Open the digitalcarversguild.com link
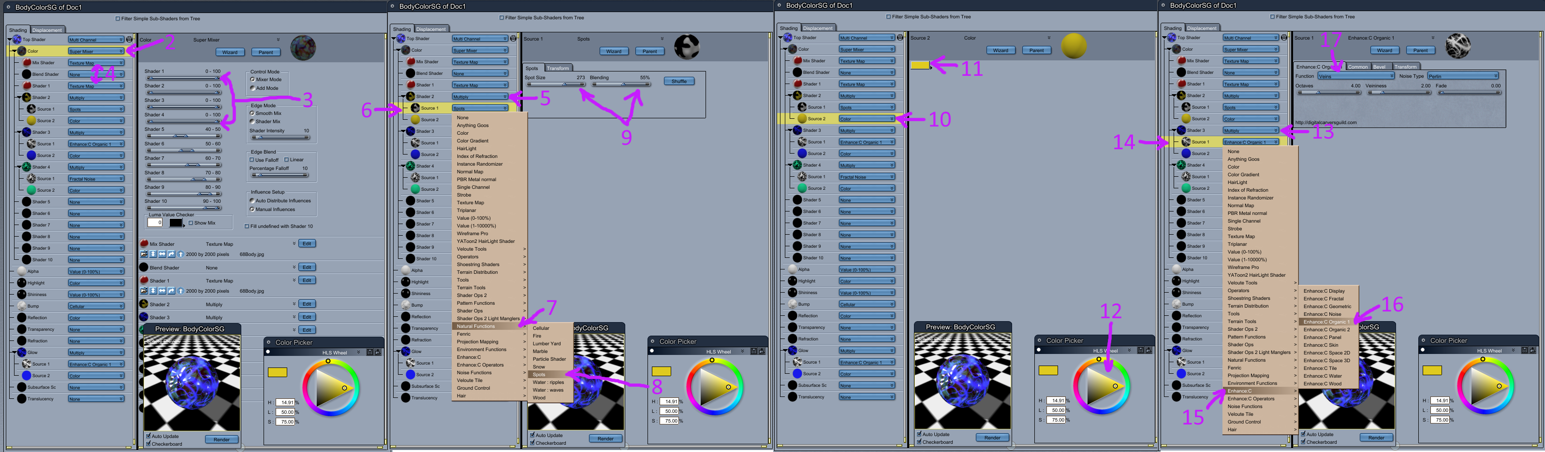Screen dimensions: 1545x452 click(x=1326, y=122)
